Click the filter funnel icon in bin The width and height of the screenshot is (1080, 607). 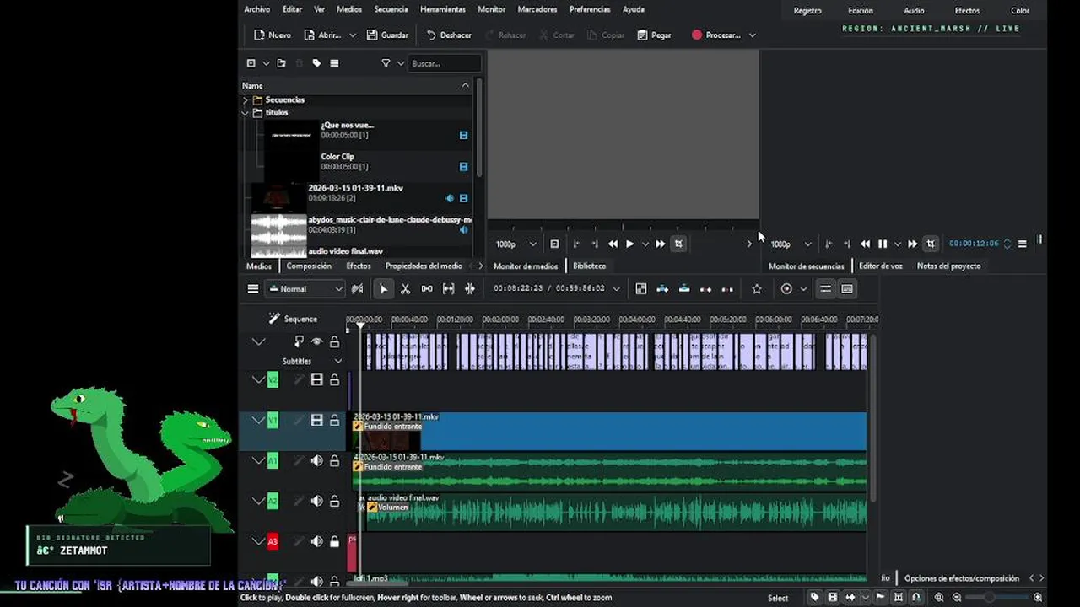[386, 63]
